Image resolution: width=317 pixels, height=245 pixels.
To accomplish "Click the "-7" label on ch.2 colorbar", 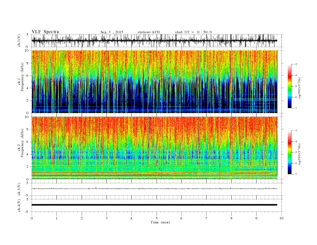I will coord(295,174).
